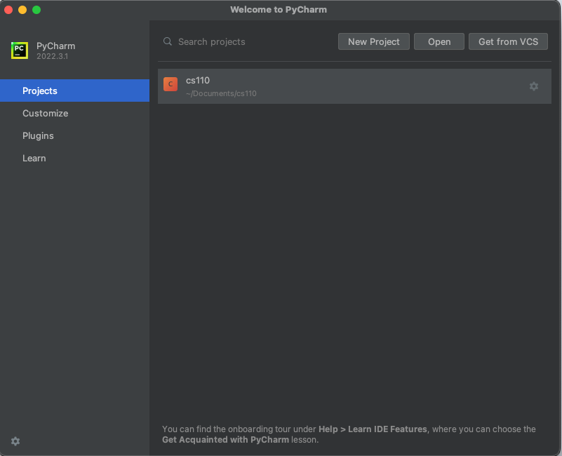Select the Projects sidebar icon label
The height and width of the screenshot is (456, 562).
(40, 90)
